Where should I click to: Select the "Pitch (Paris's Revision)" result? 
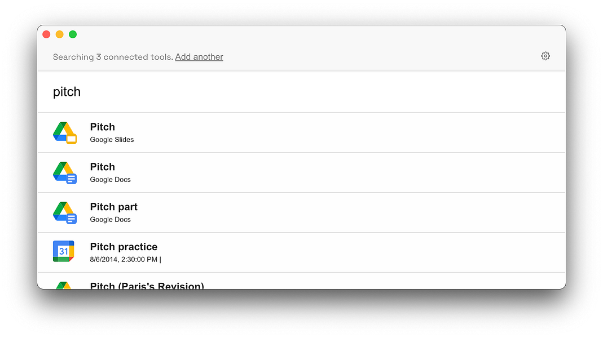pyautogui.click(x=147, y=285)
